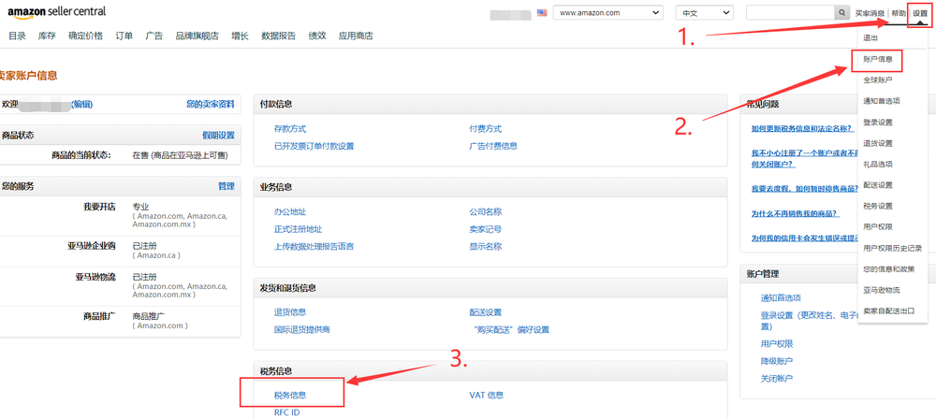The width and height of the screenshot is (936, 419).
Task: Open the 数据报告 menu
Action: (x=278, y=36)
